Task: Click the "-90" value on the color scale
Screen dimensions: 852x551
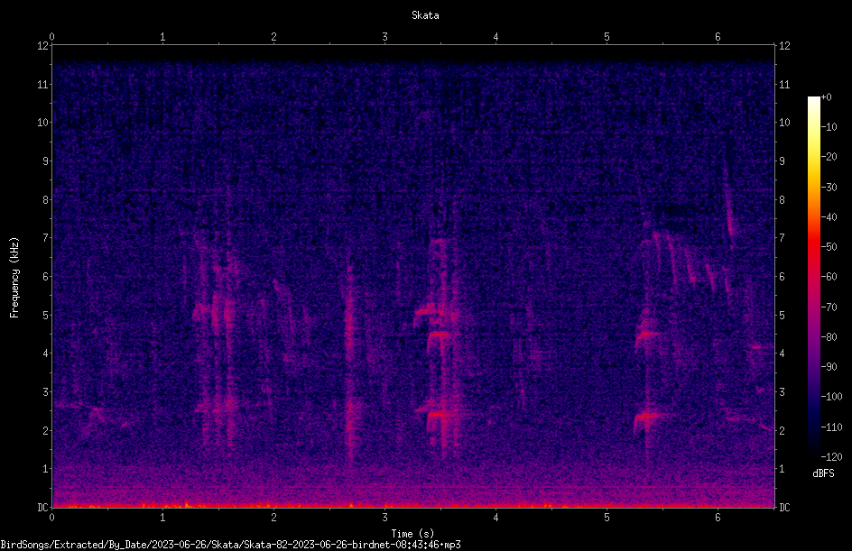Action: click(x=829, y=367)
